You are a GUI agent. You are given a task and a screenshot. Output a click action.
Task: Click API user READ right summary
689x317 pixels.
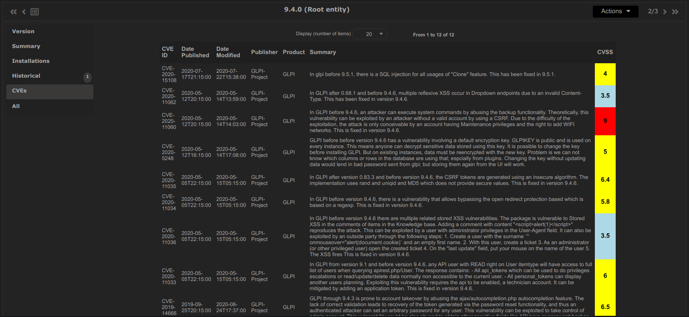(451, 276)
